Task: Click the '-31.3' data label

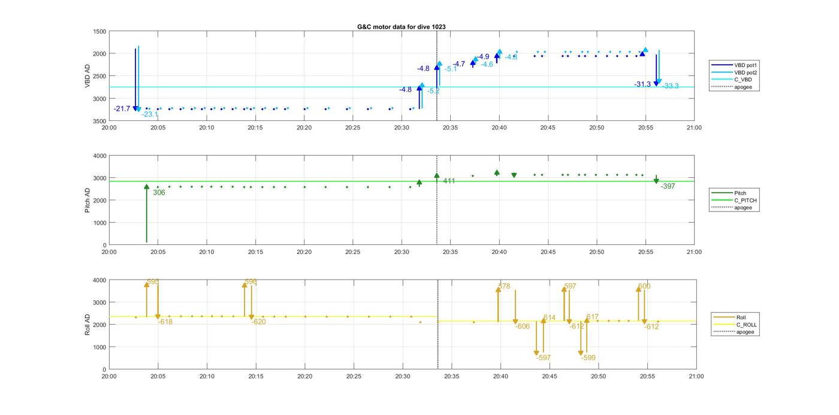Action: tap(642, 84)
